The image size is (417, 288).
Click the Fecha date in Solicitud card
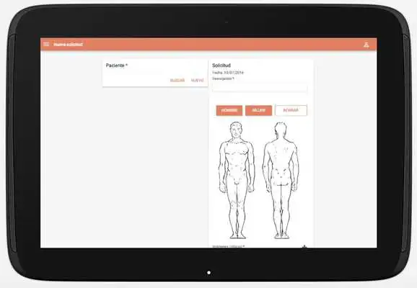tap(228, 73)
